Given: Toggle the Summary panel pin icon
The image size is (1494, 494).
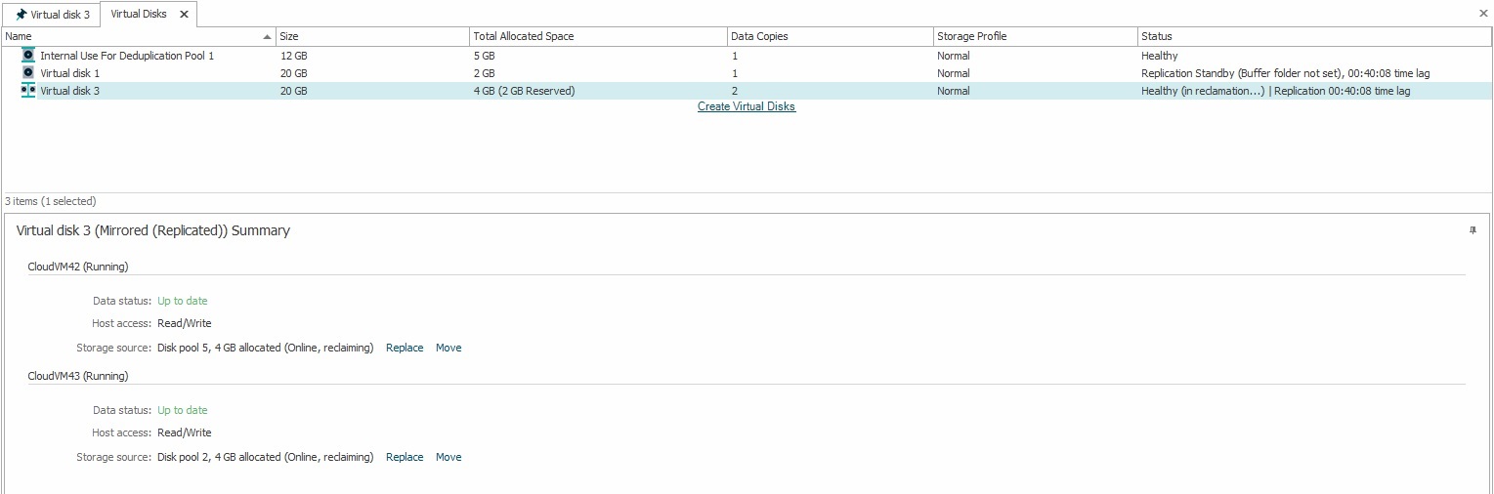Looking at the screenshot, I should 1473,230.
